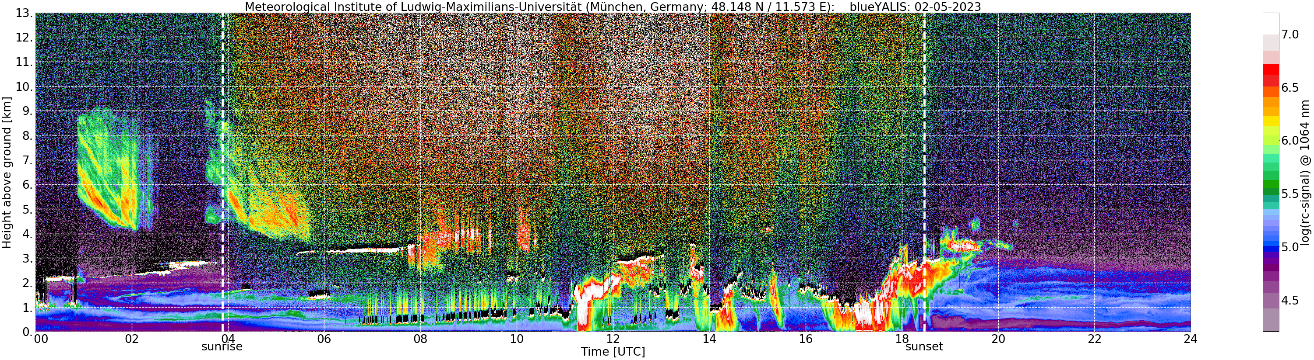The width and height of the screenshot is (1314, 360).
Task: Click the 'log(rc-signal) @ 1064 nm' colorbar label
Action: click(1305, 172)
